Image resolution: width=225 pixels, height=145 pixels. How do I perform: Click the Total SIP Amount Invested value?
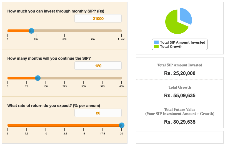point(180,74)
